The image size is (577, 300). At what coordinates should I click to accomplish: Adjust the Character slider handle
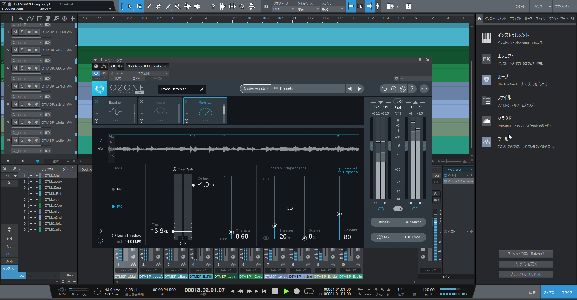pos(231,232)
